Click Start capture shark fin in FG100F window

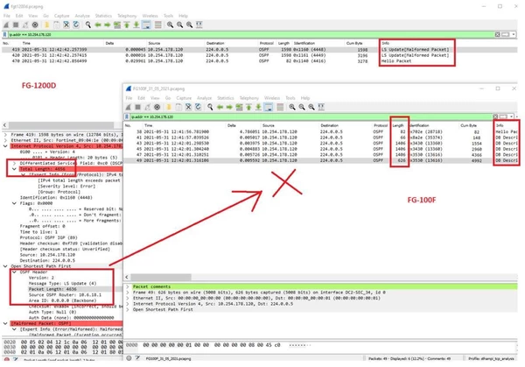pos(128,107)
